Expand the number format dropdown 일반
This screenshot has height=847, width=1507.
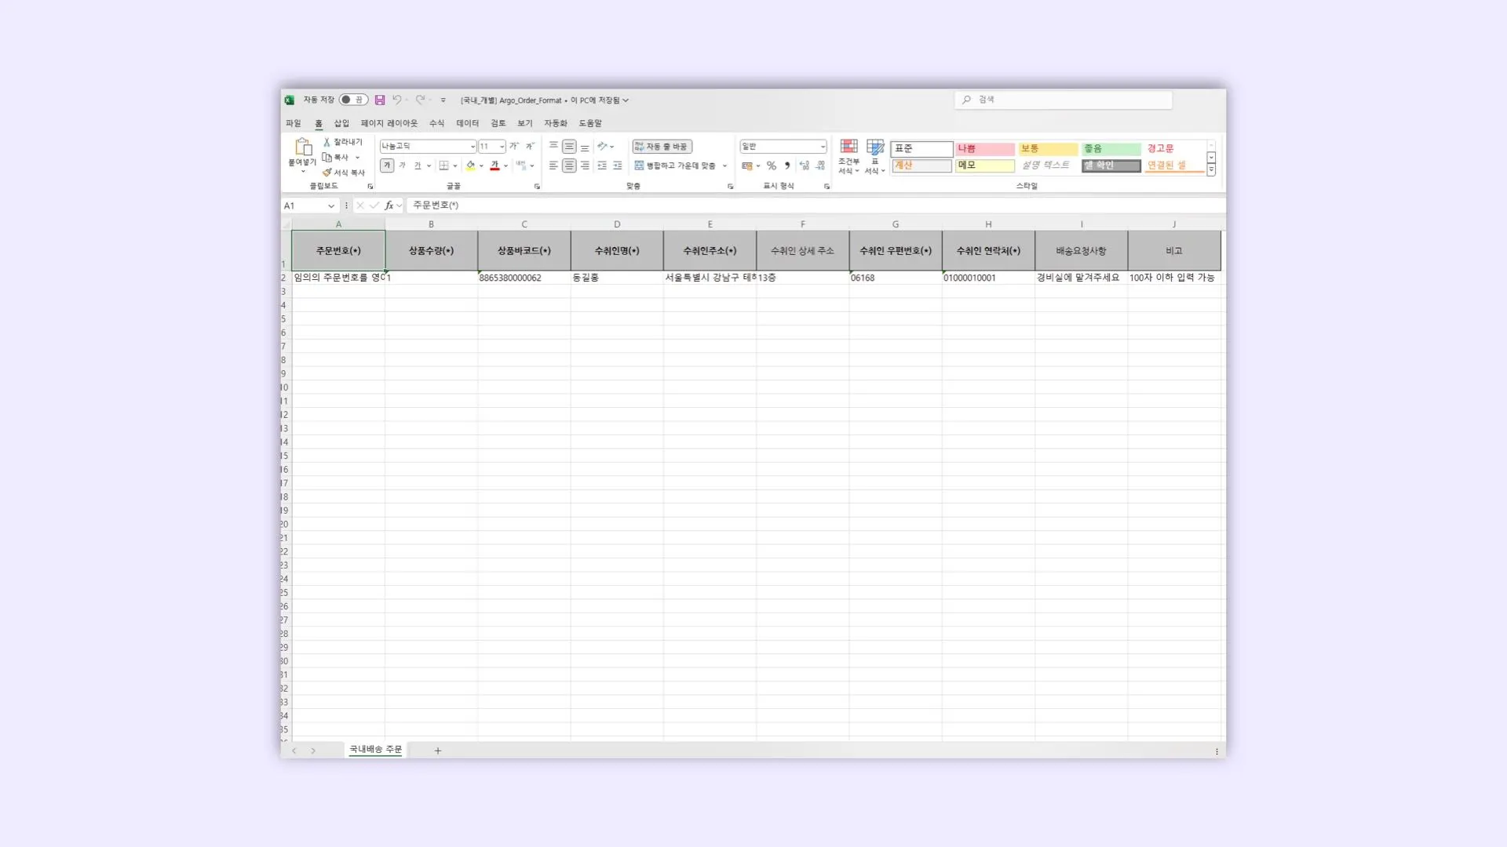(823, 147)
